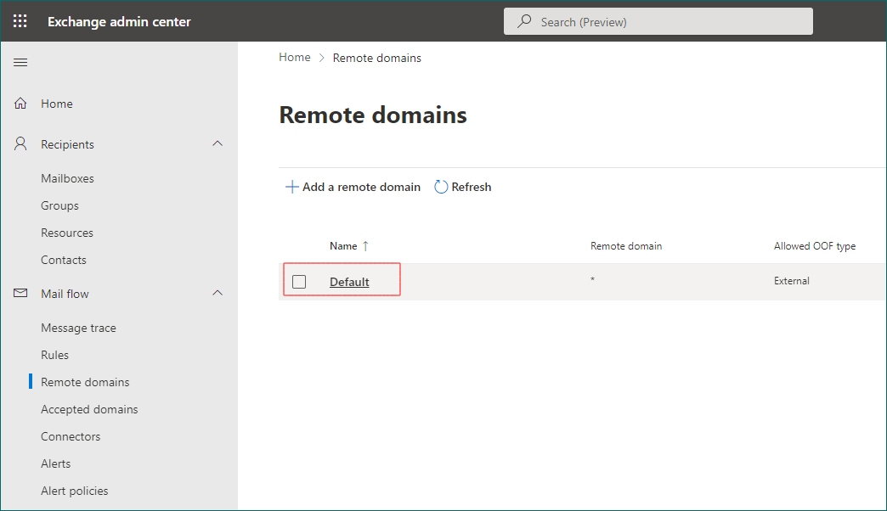Open the Default remote domain link
887x511 pixels.
tap(349, 282)
